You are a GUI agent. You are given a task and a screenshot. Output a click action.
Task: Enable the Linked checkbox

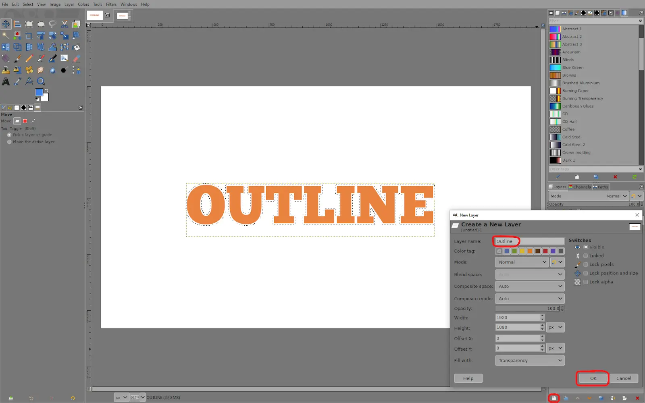(586, 256)
